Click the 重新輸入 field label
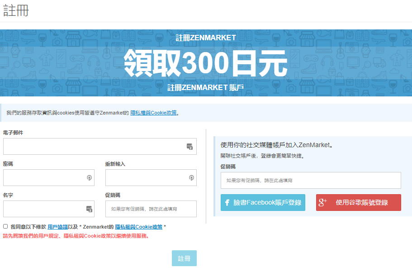Screen dimensions: 412x277 (115, 164)
